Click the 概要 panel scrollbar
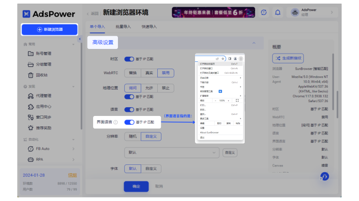This screenshot has height=201, width=359. [x=333, y=82]
